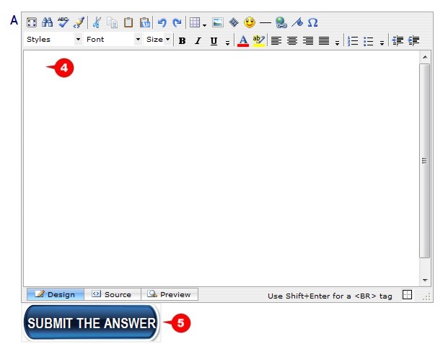Increase indent of the paragraph

pyautogui.click(x=413, y=41)
